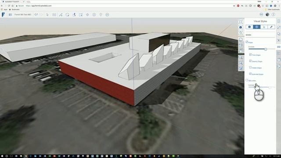Click the handle of the Edges slider
Image resolution: width=281 pixels, height=158 pixels.
pyautogui.click(x=266, y=49)
